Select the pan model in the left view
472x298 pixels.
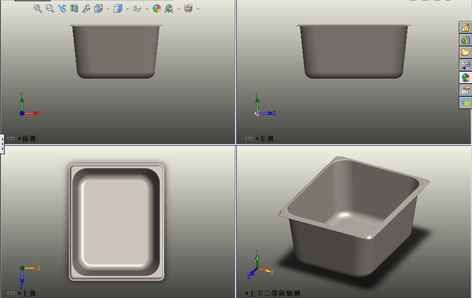[x=354, y=51]
